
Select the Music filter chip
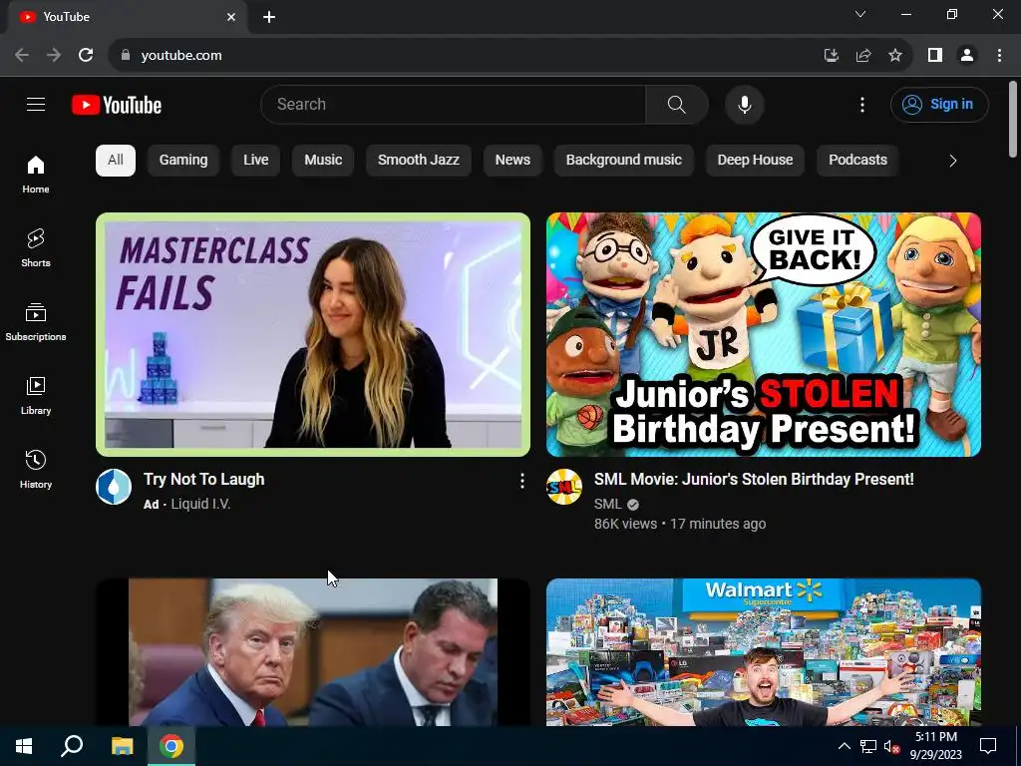323,161
